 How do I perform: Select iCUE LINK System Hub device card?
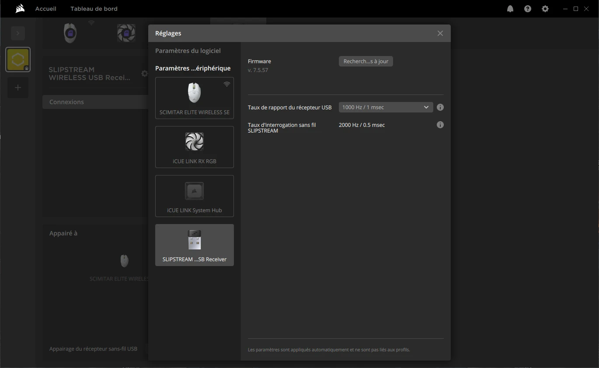195,196
